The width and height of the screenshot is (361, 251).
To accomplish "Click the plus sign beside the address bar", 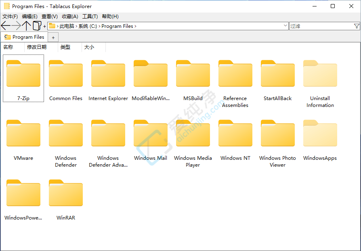I will point(44,26).
